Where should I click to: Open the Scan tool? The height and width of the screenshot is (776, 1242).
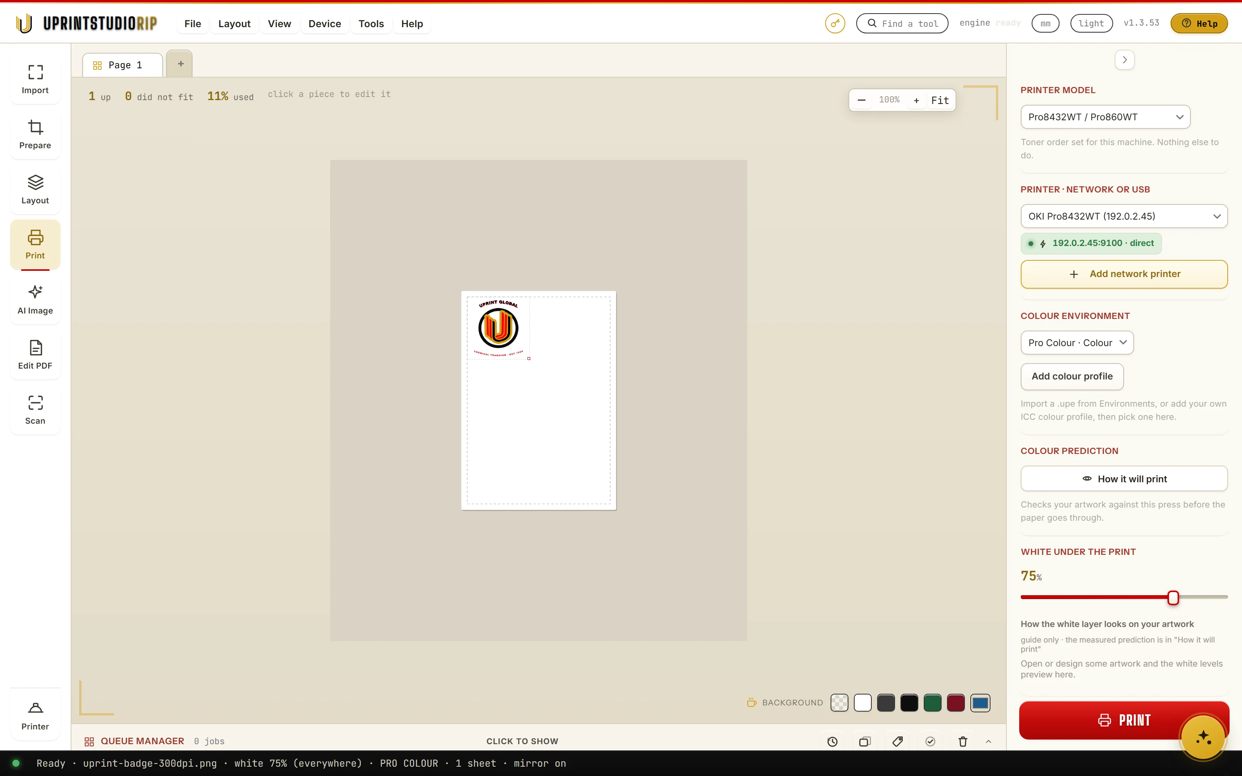[35, 410]
